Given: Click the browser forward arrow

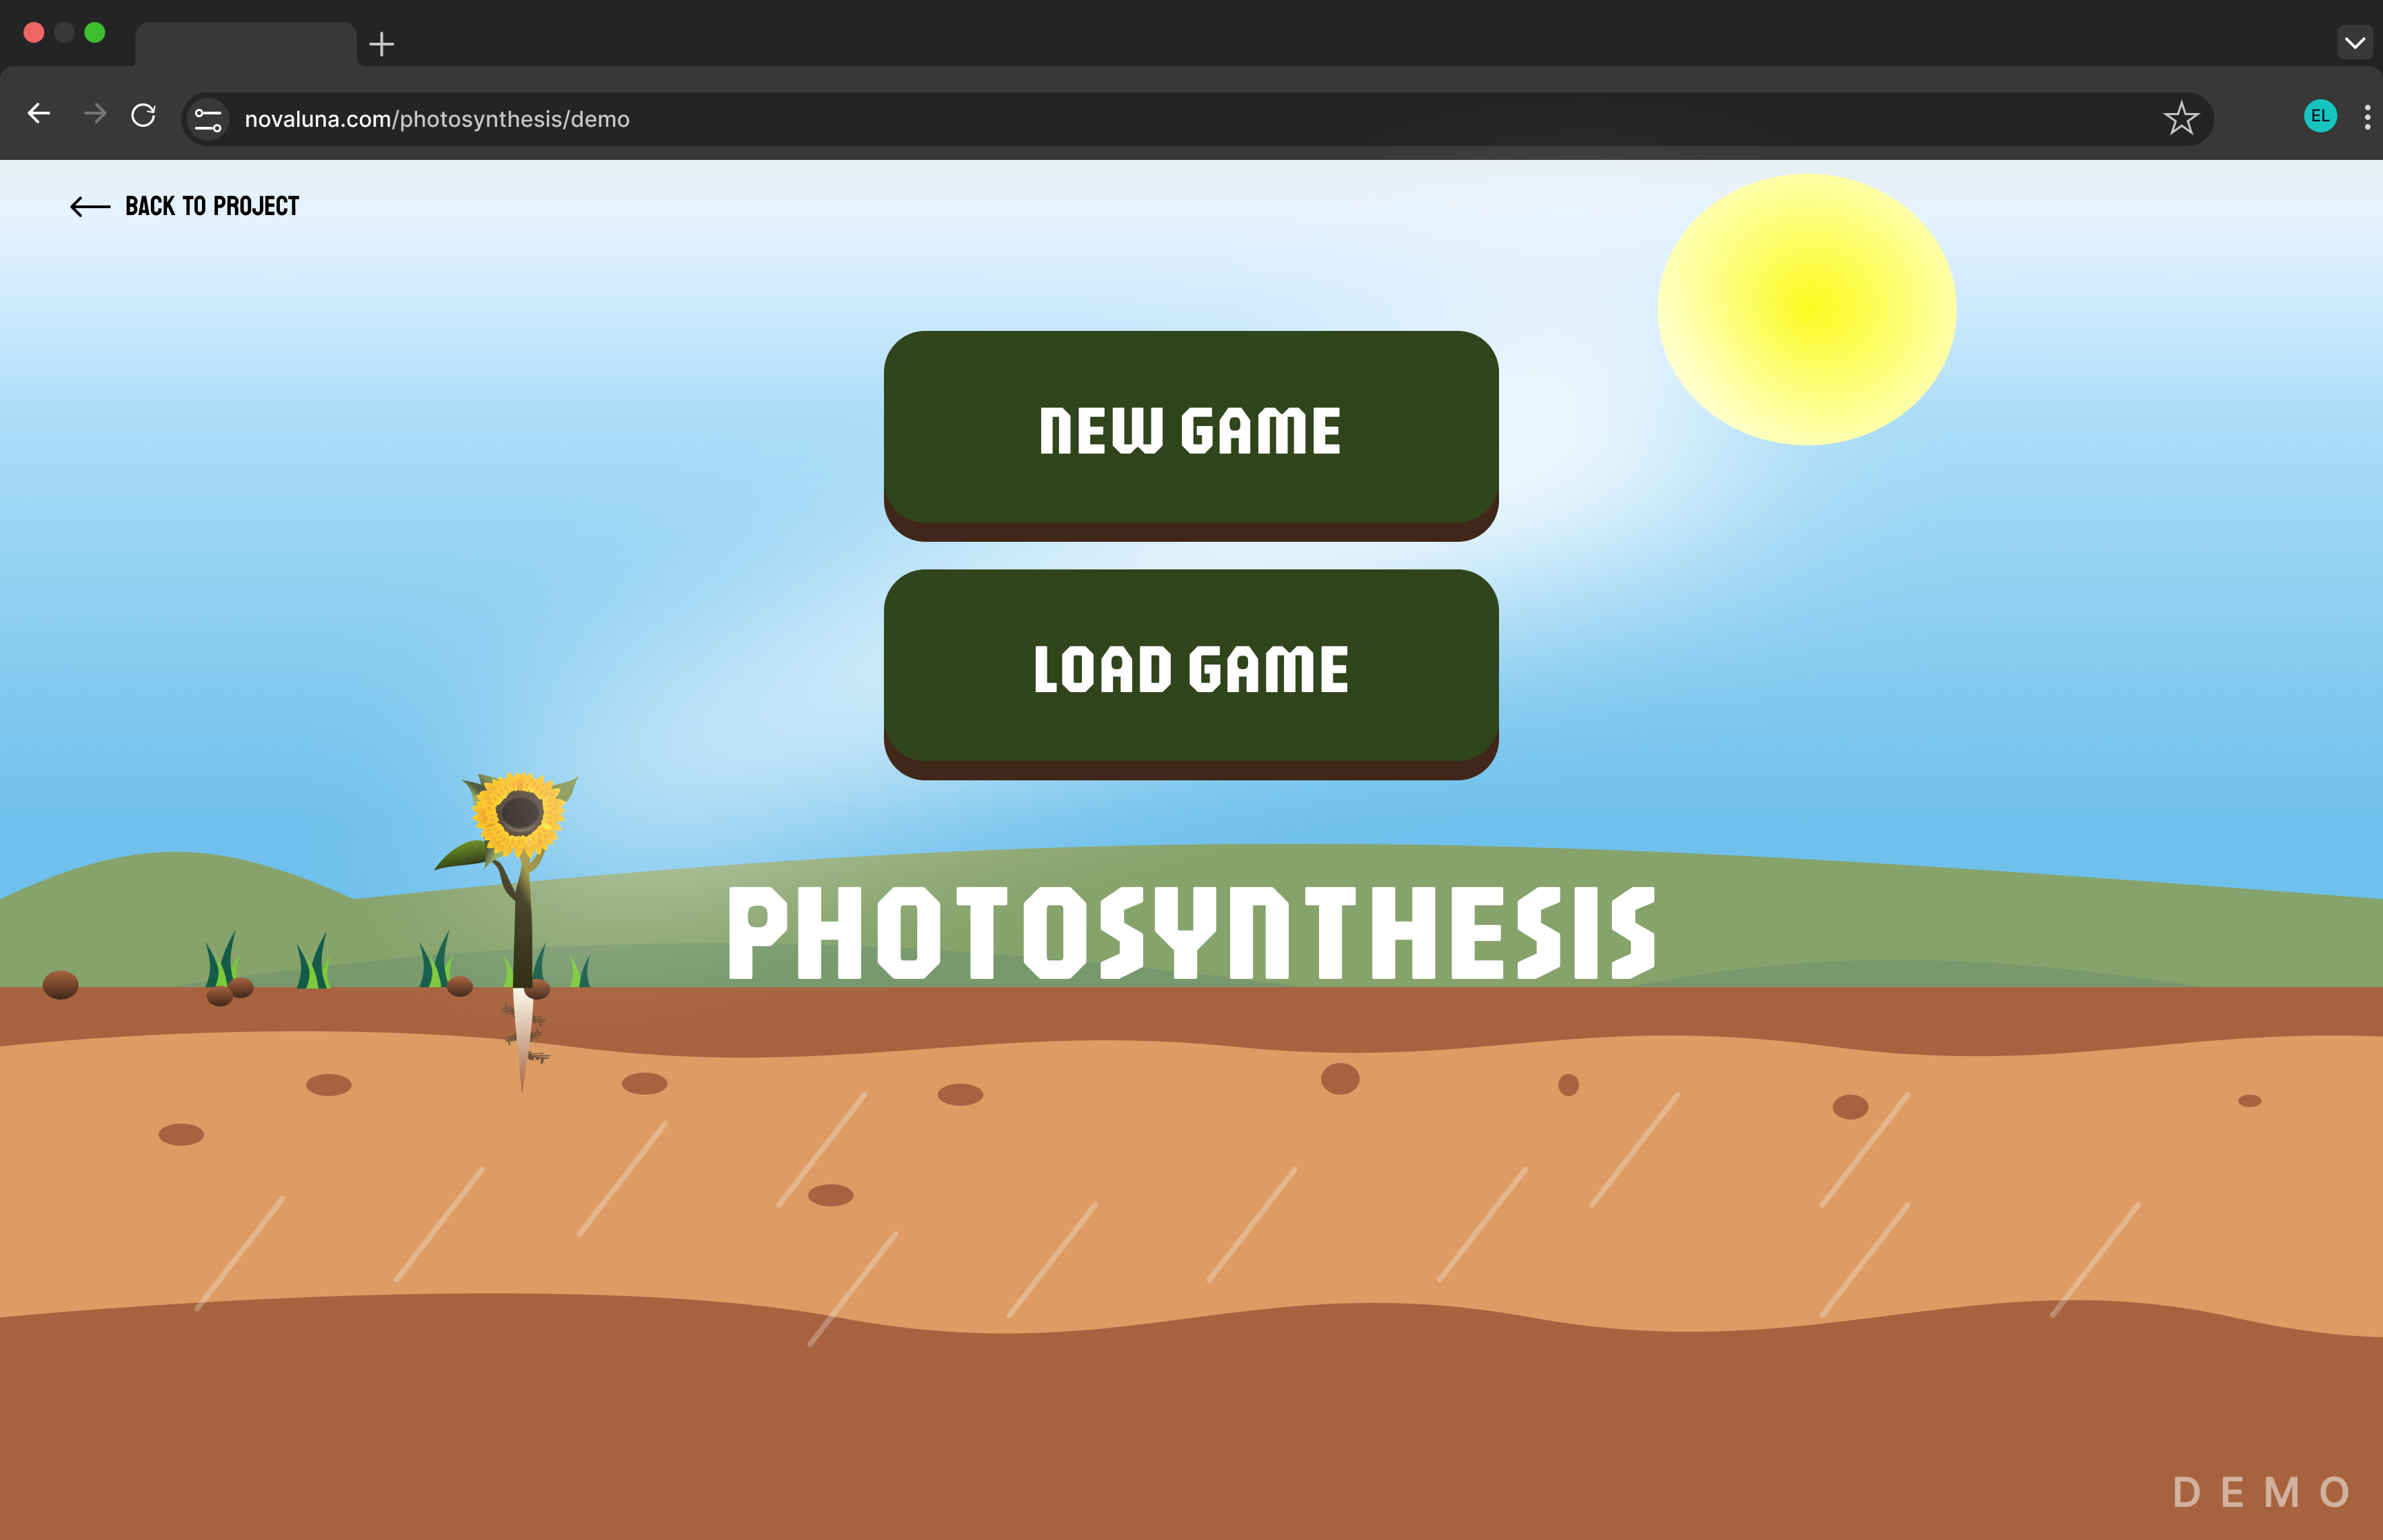Looking at the screenshot, I should [95, 114].
